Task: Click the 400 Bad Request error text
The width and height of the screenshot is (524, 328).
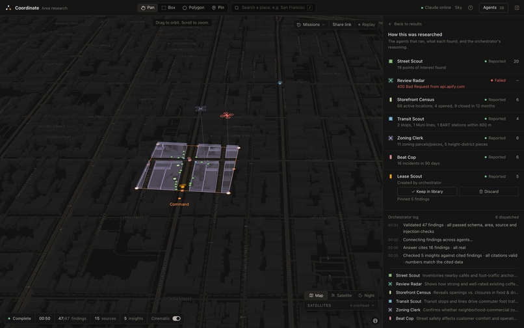Action: tap(430, 87)
